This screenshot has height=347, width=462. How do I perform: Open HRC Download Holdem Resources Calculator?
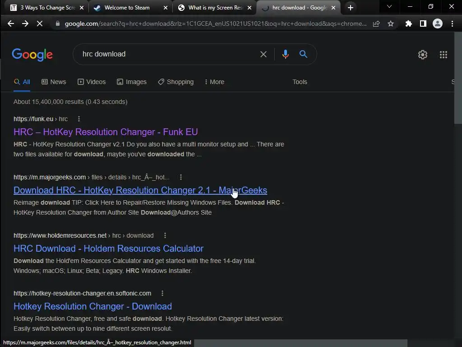click(x=108, y=249)
